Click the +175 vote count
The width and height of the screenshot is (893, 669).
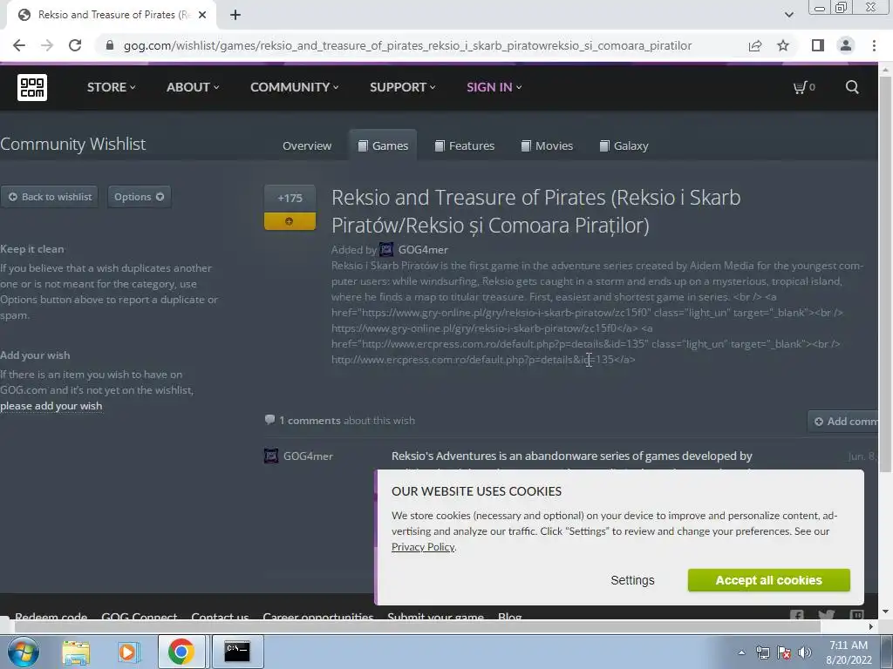point(290,198)
